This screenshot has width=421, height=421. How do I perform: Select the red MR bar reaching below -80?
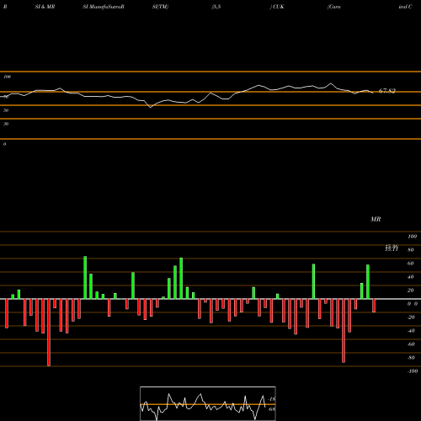[344, 331]
